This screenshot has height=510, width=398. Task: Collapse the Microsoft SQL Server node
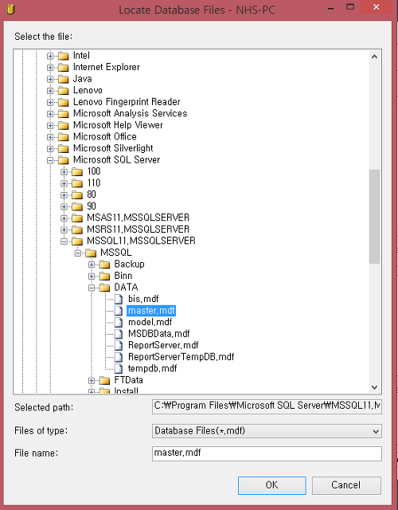50,160
